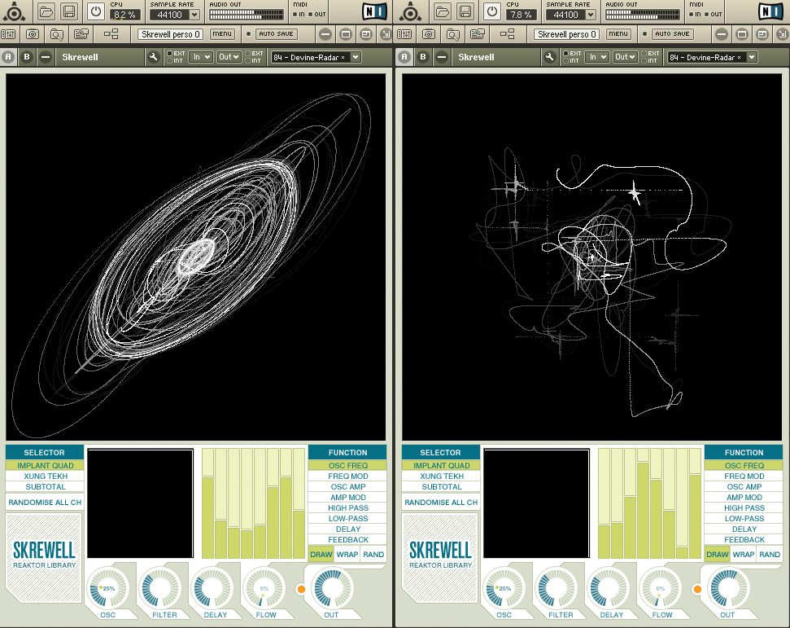Click the RAND button in right window
Screen dimensions: 790x628
tap(770, 554)
